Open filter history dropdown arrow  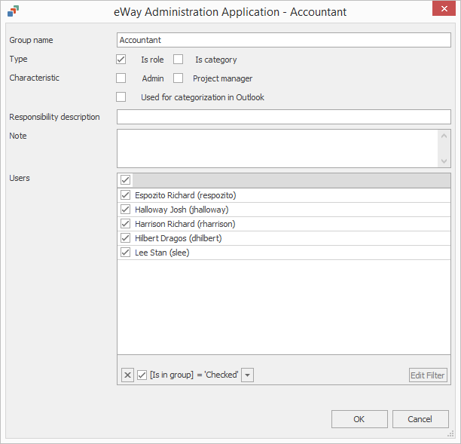tap(248, 375)
